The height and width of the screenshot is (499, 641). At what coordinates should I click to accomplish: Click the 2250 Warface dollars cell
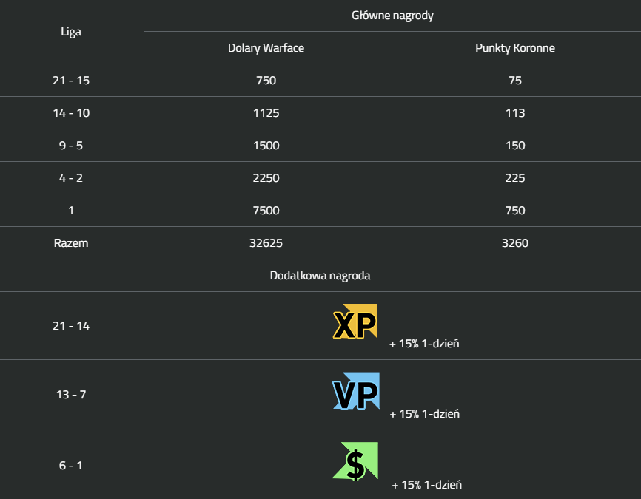click(x=266, y=178)
